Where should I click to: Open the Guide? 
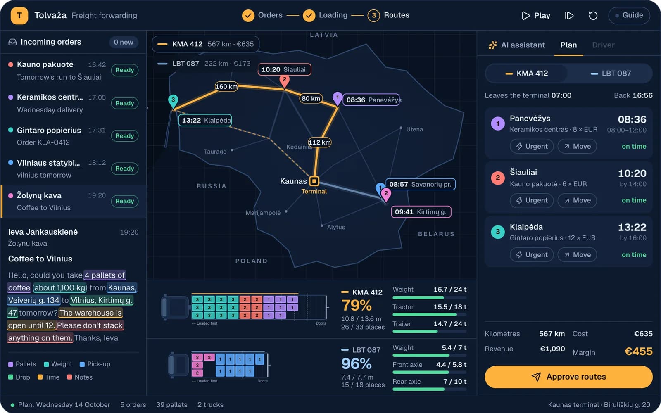pos(629,15)
